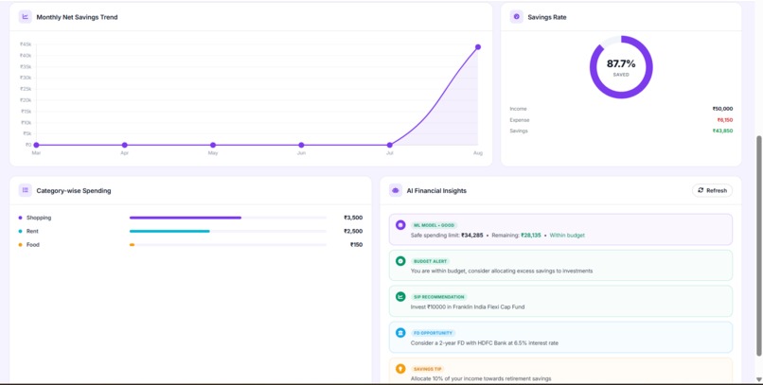Click the Rent spending progress bar

(x=228, y=232)
